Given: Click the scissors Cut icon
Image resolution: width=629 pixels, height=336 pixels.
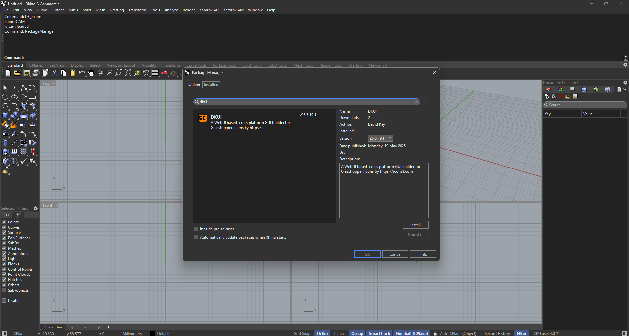Looking at the screenshot, I should 54,73.
